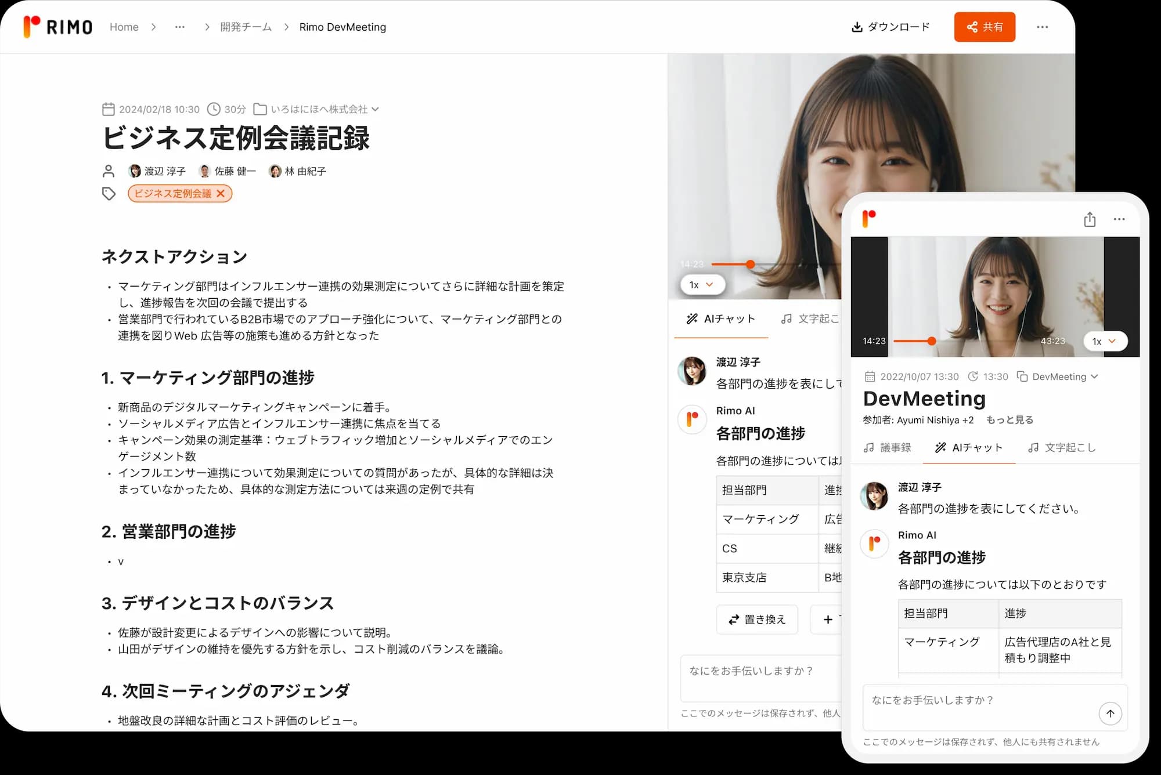
Task: Remove the ビジネス定例会議 tag
Action: [x=221, y=193]
